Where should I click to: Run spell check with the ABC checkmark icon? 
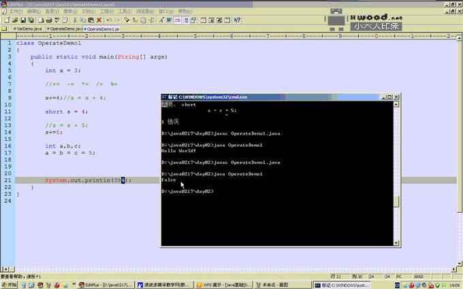[x=57, y=20]
